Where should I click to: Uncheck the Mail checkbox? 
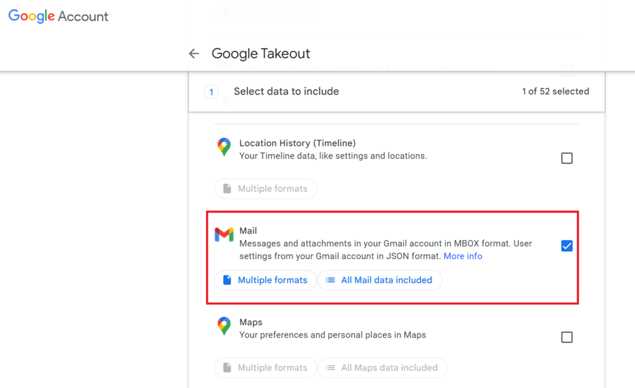click(x=567, y=245)
